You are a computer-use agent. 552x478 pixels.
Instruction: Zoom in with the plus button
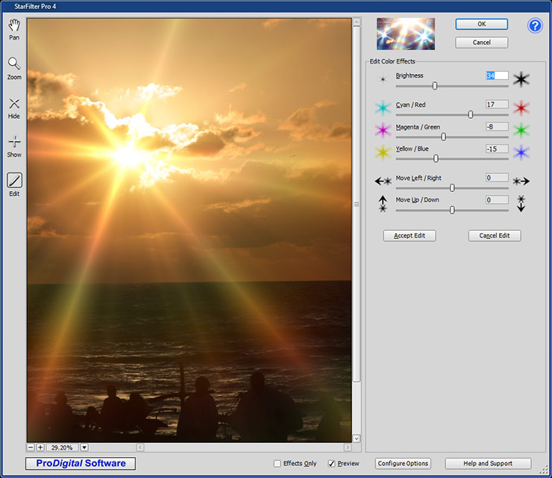click(40, 447)
